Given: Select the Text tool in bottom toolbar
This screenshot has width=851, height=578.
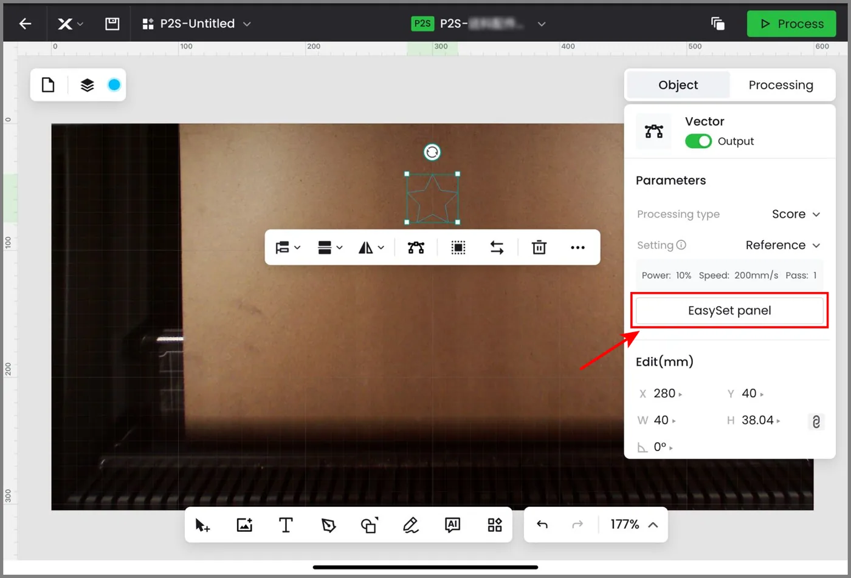Looking at the screenshot, I should click(286, 525).
